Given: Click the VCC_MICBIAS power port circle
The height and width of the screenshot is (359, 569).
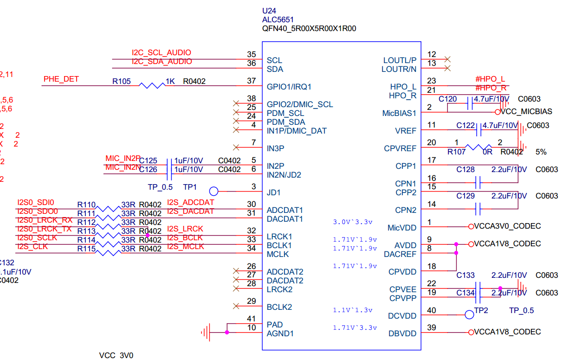Looking at the screenshot, I should (498, 112).
